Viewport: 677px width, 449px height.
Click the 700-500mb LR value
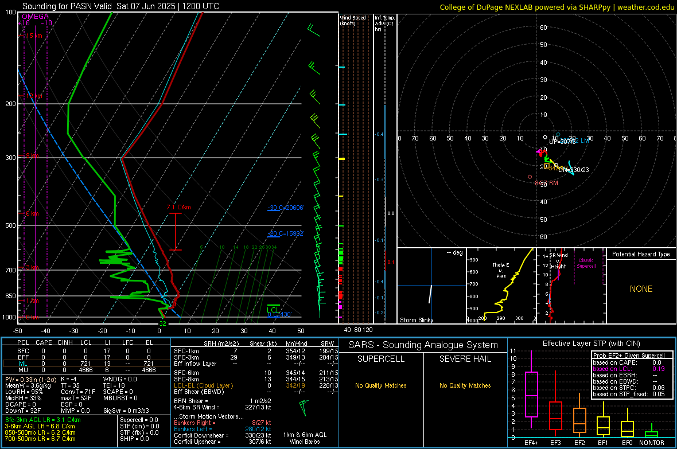40,439
